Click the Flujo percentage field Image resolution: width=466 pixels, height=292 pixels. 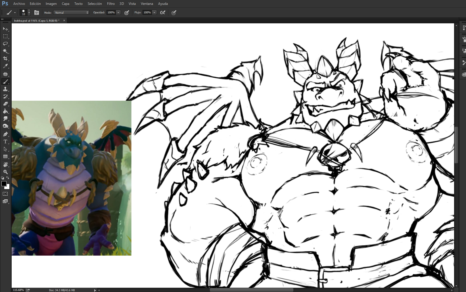[147, 13]
